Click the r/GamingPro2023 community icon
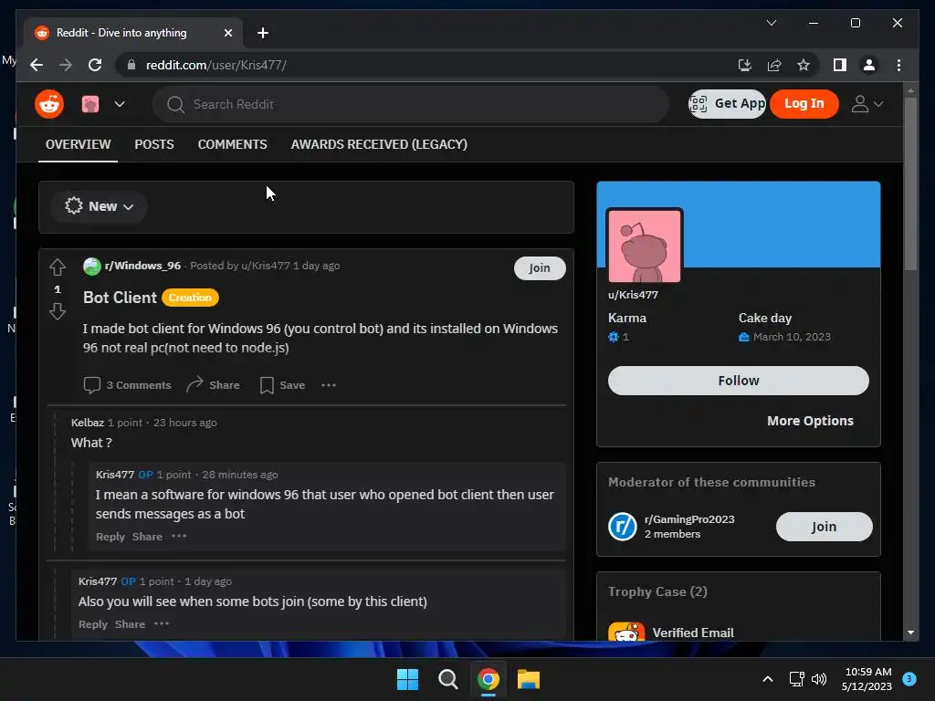The height and width of the screenshot is (701, 935). click(x=623, y=527)
